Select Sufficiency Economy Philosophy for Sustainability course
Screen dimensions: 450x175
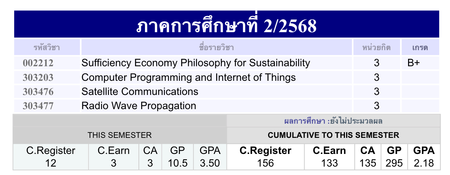pyautogui.click(x=196, y=63)
